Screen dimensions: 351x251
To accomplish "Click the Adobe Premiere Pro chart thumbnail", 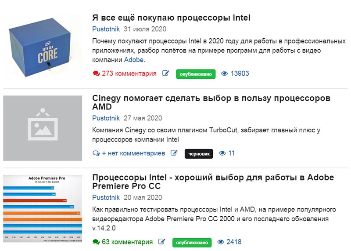I will pyautogui.click(x=43, y=209).
